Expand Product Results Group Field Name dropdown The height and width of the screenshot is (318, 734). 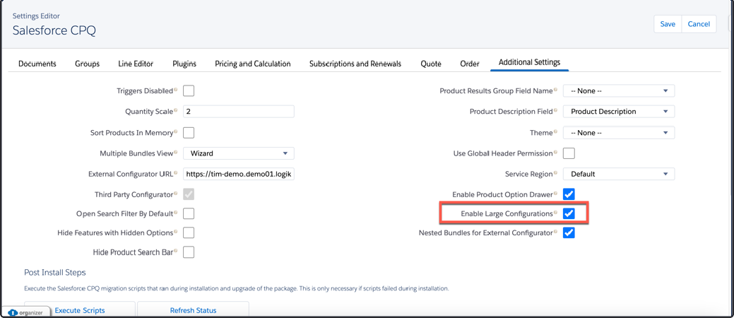click(619, 91)
